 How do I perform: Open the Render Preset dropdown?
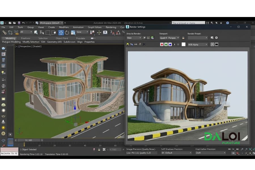pyautogui.click(x=198, y=38)
